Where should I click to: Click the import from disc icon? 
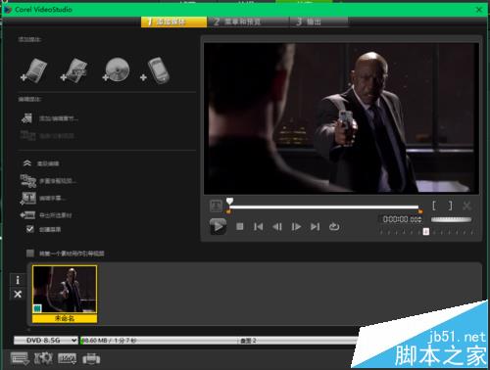[x=116, y=69]
